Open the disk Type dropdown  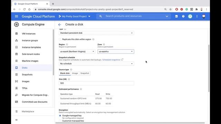point(96,33)
